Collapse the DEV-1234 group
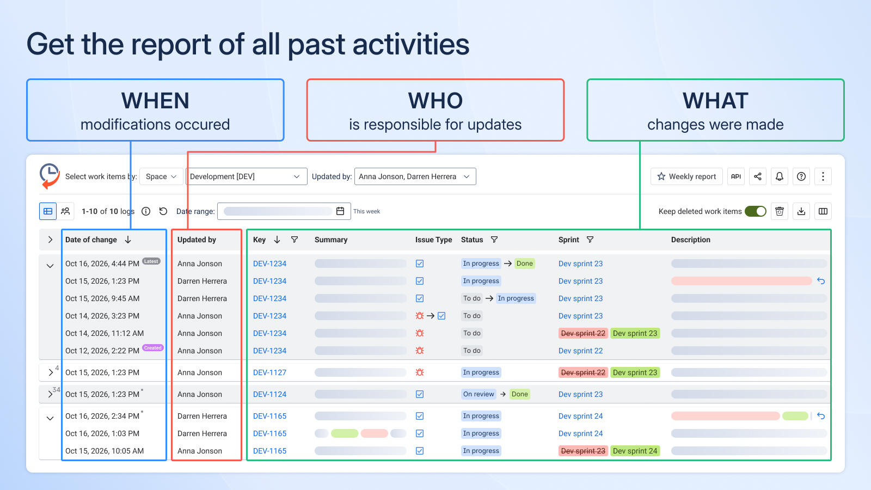The width and height of the screenshot is (871, 490). click(50, 266)
